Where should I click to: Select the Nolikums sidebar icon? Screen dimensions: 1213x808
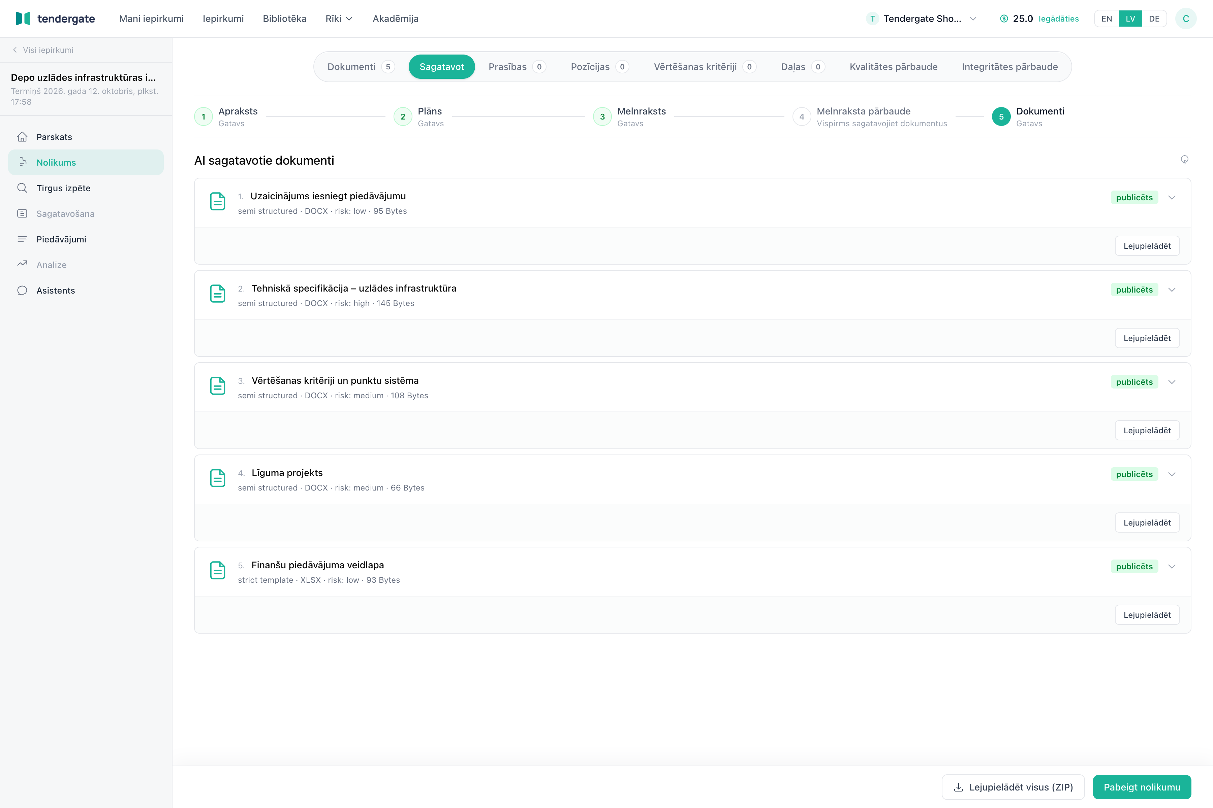pos(22,162)
